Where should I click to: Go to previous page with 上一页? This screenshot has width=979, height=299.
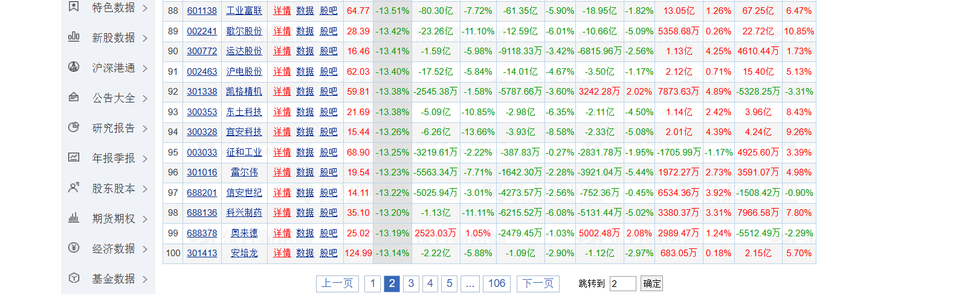[337, 283]
